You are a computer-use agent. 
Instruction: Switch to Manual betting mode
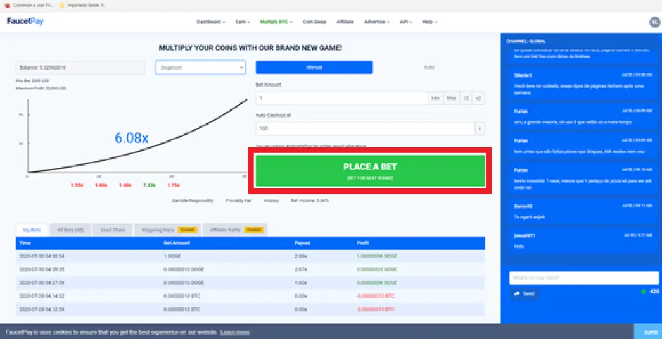click(314, 68)
